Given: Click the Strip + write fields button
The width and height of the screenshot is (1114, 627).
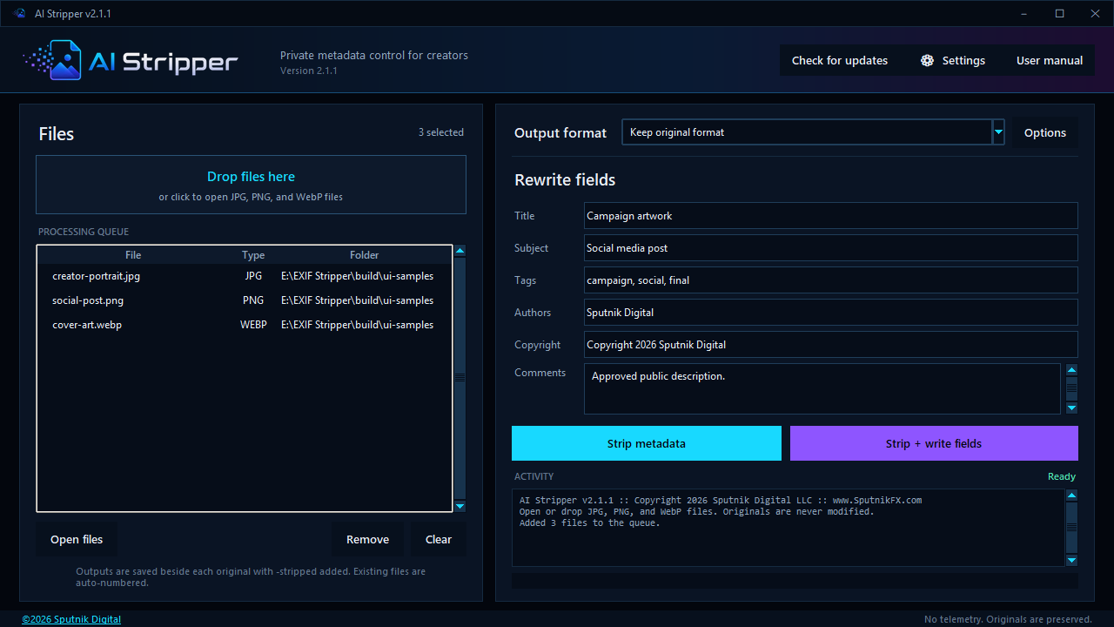Looking at the screenshot, I should [934, 443].
